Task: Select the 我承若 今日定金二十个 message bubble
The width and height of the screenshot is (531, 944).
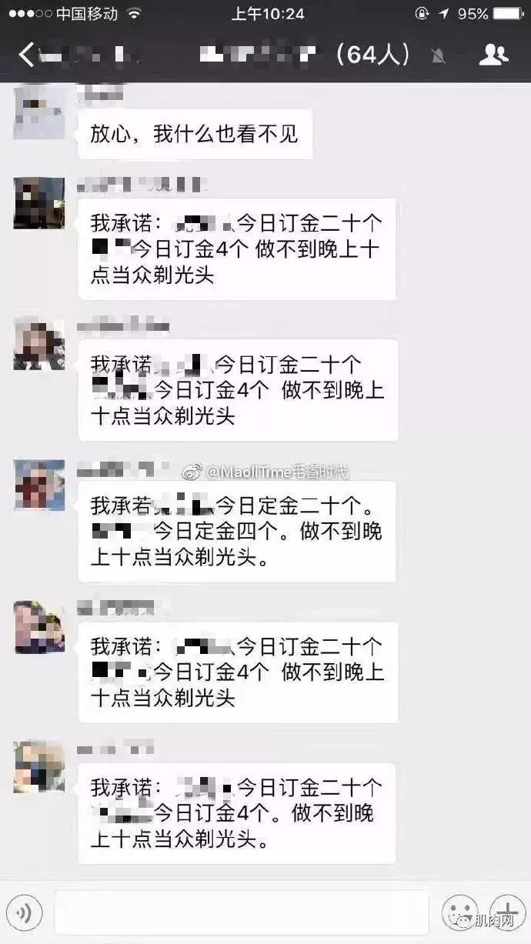Action: tap(237, 532)
